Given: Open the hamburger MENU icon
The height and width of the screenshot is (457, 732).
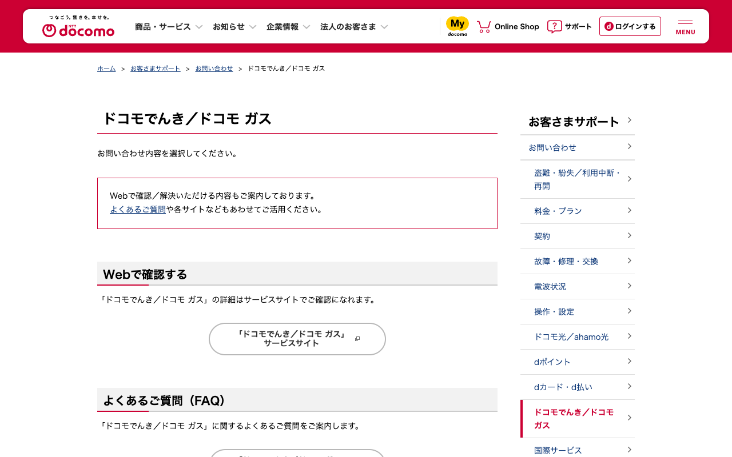Looking at the screenshot, I should (685, 26).
